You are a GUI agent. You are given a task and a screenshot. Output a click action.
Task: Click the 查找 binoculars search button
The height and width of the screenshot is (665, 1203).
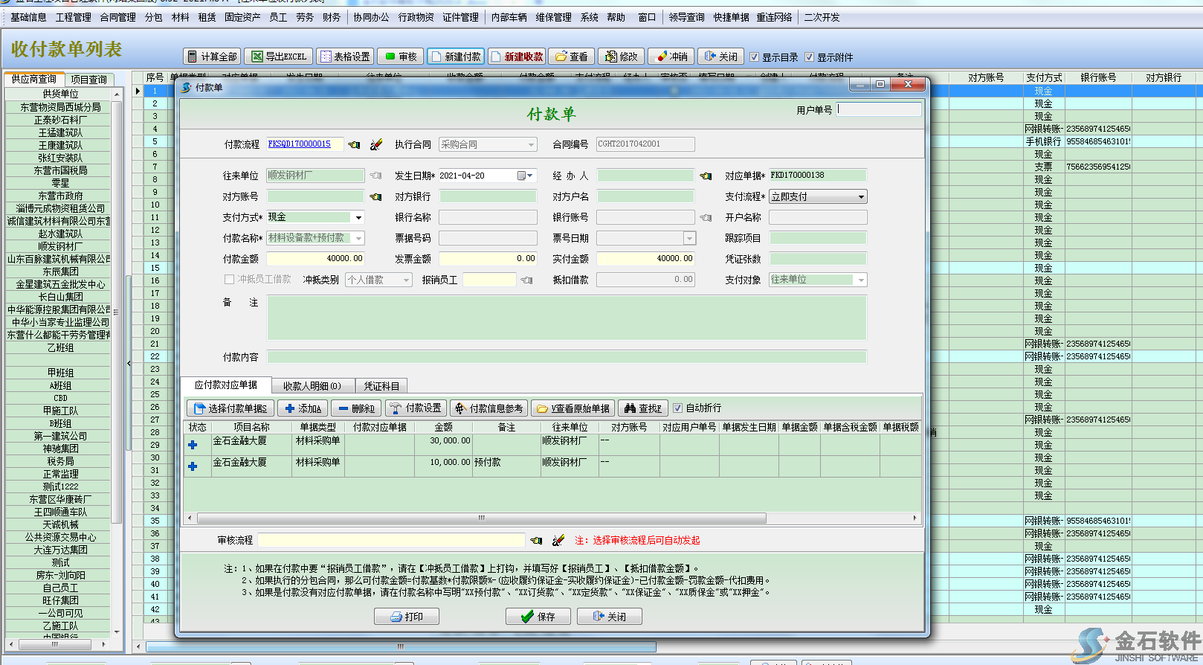click(643, 408)
